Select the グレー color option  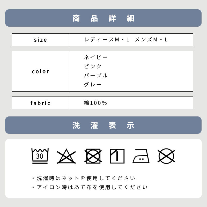93,84
